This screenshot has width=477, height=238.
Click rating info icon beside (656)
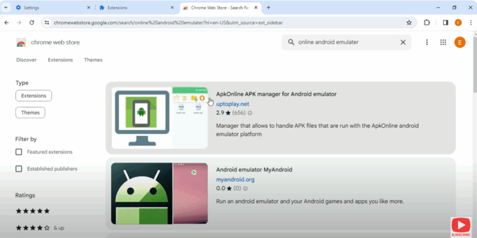(x=250, y=113)
